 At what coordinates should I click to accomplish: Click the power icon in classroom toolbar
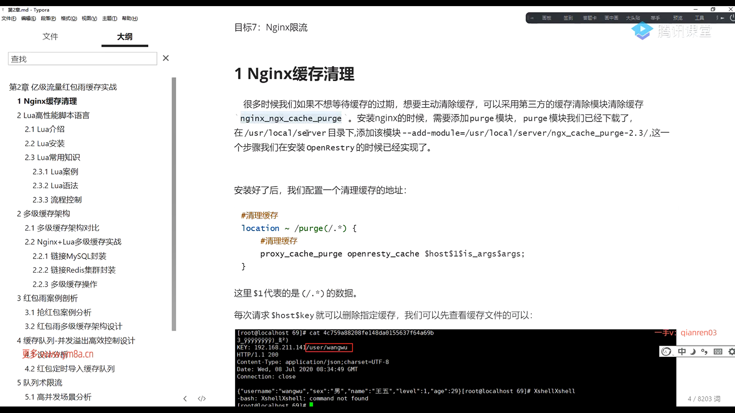732,18
